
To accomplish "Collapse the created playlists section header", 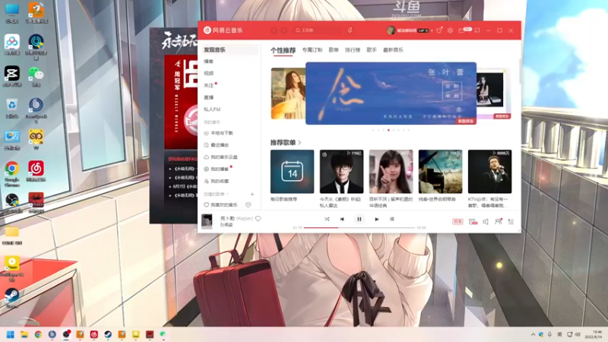I will [x=216, y=194].
